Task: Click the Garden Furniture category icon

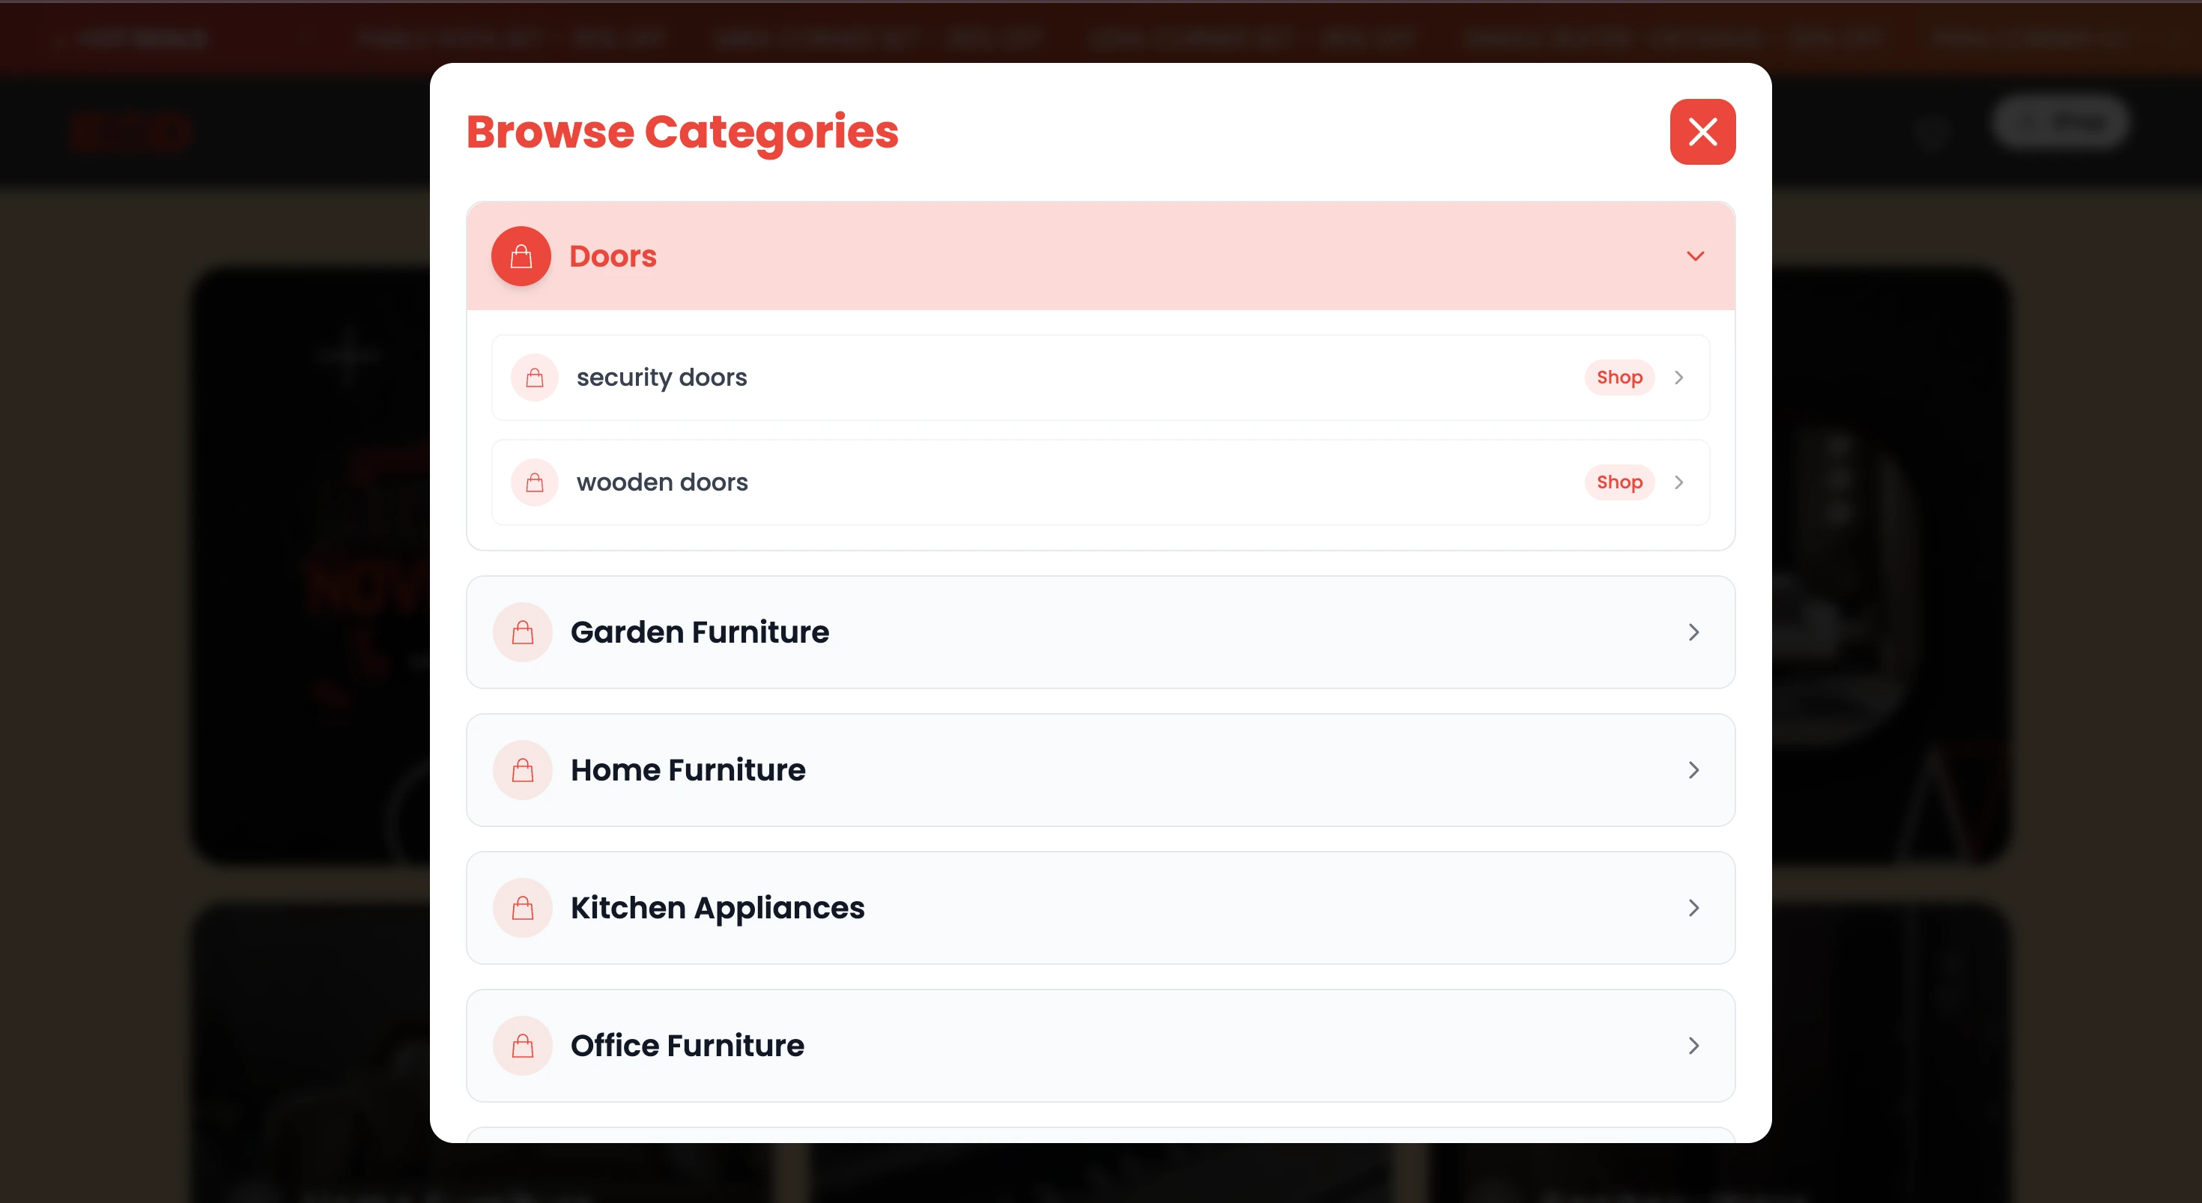Action: [x=522, y=632]
